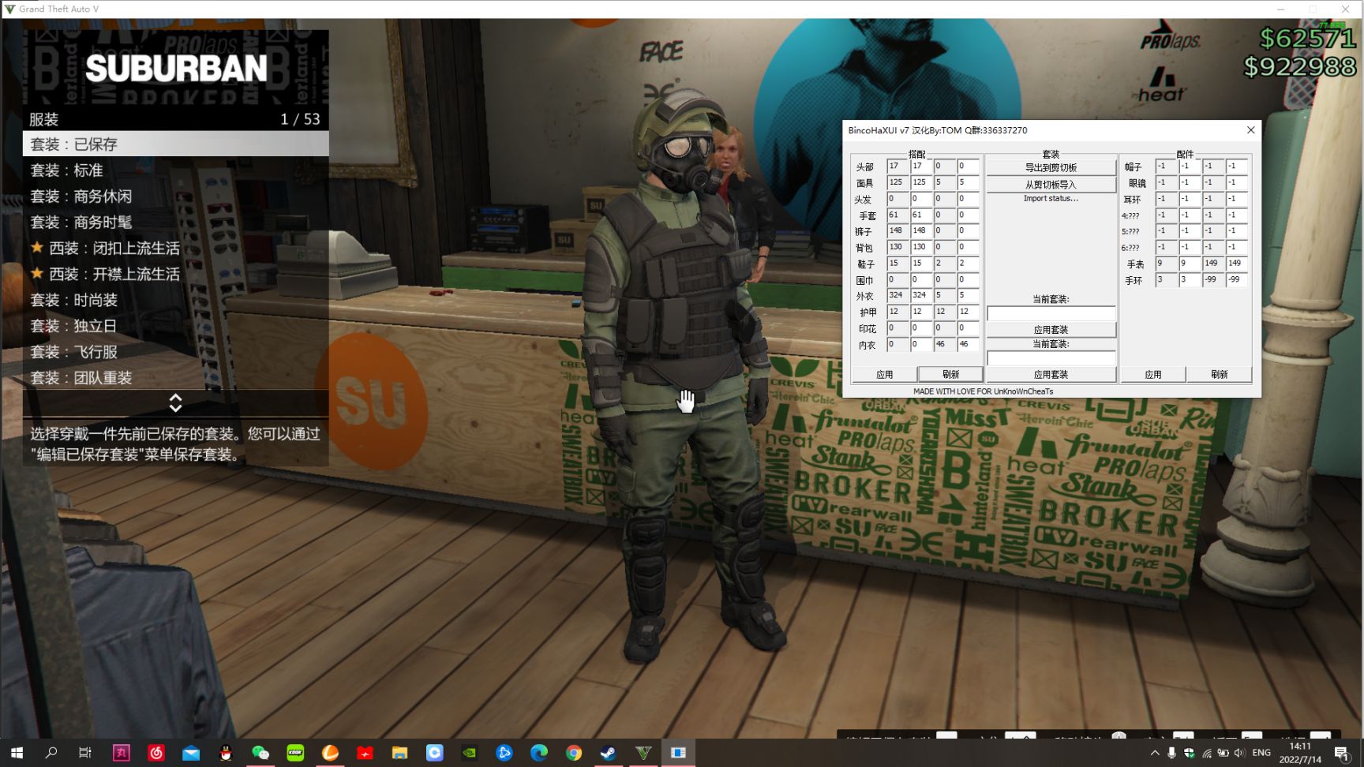The image size is (1364, 767).
Task: Click 手表 second field showing 9
Action: tap(1190, 264)
